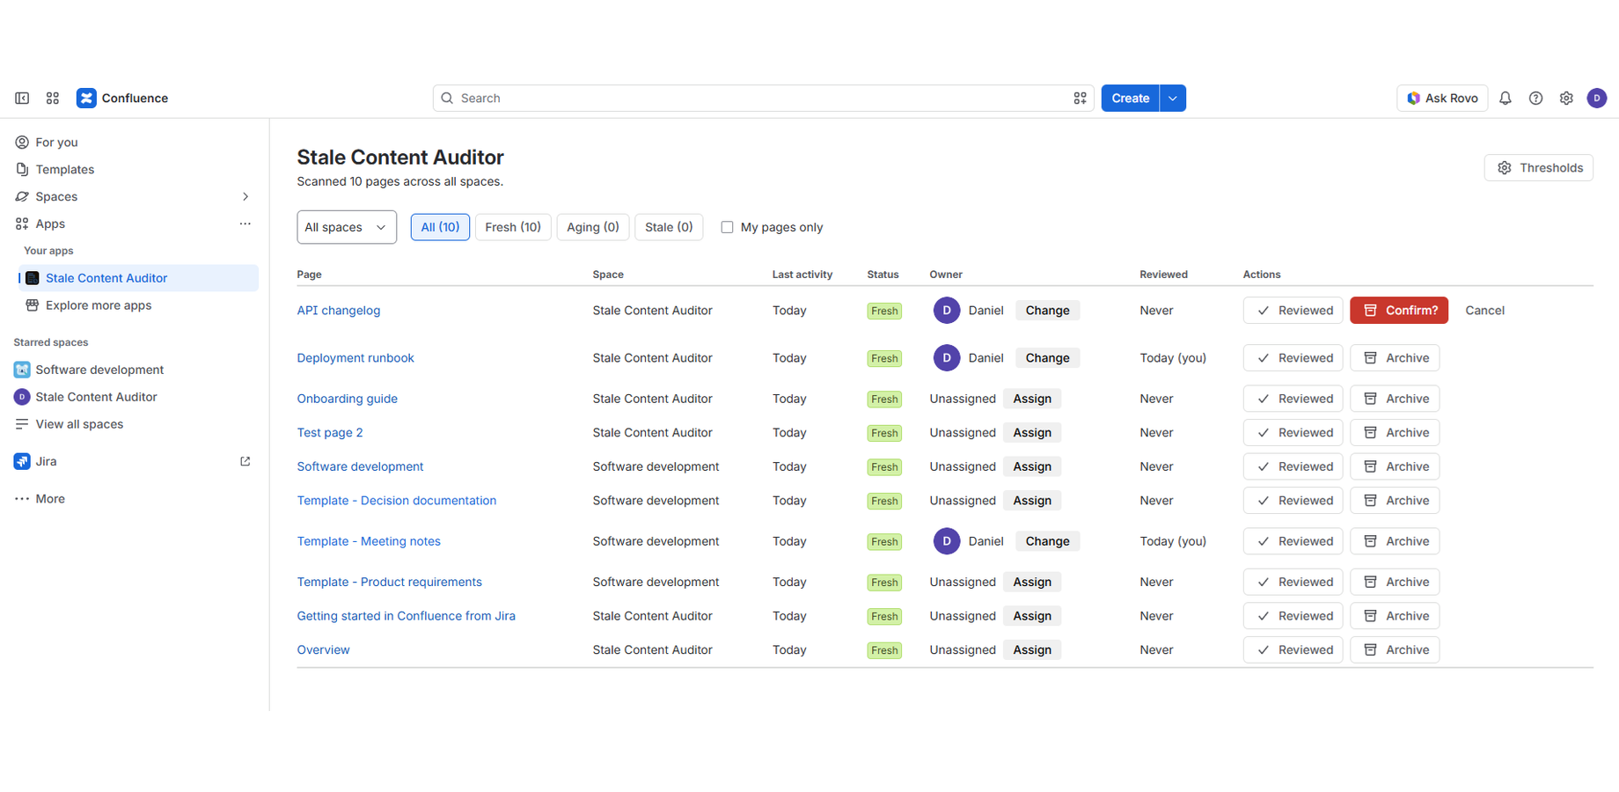Select the Fresh (10) filter tab
Screen dimensions: 1619x792
[513, 227]
